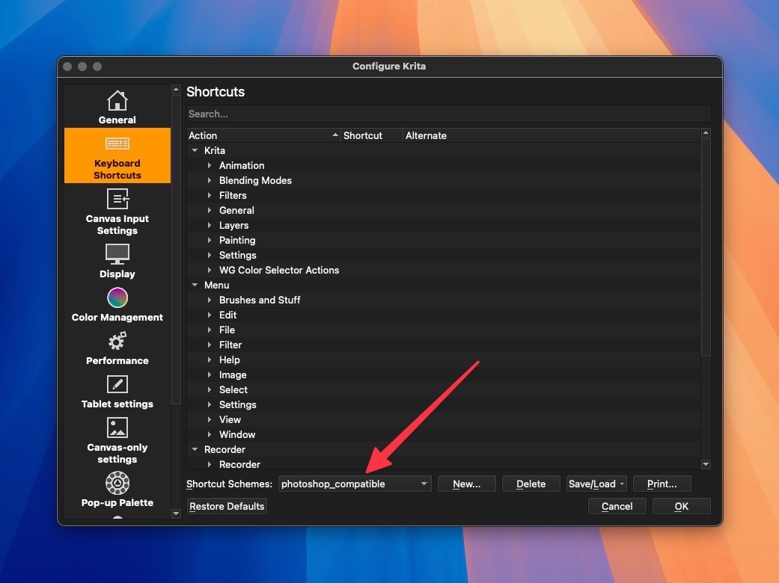Click the shortcuts list scroll-up arrow
Screen dimensions: 779x583
pos(706,132)
